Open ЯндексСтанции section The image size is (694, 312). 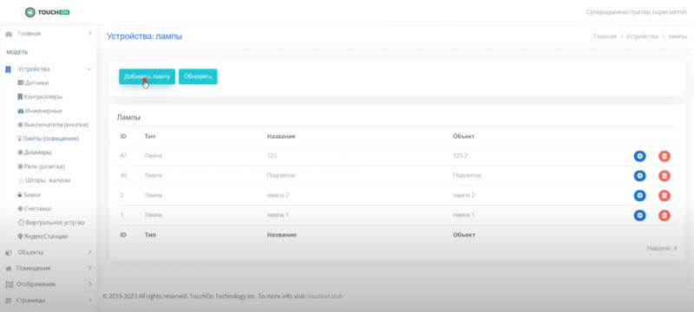43,237
